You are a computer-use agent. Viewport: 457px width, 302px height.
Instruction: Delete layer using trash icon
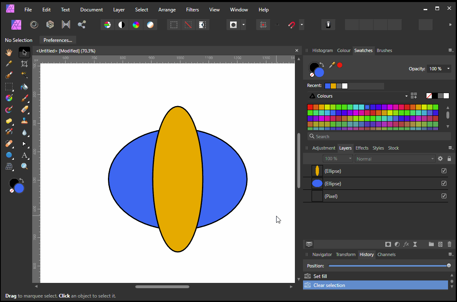449,244
